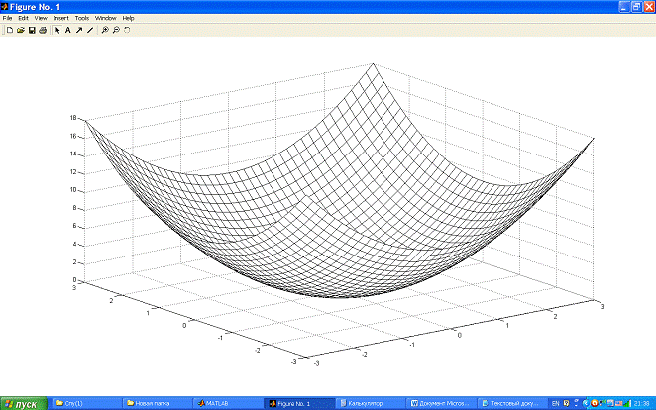Expand the View menu
656x410 pixels.
[40, 18]
